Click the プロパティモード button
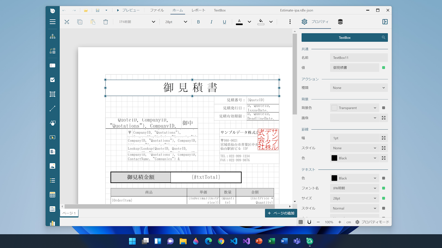Image resolution: width=442 pixels, height=248 pixels. tap(372, 222)
